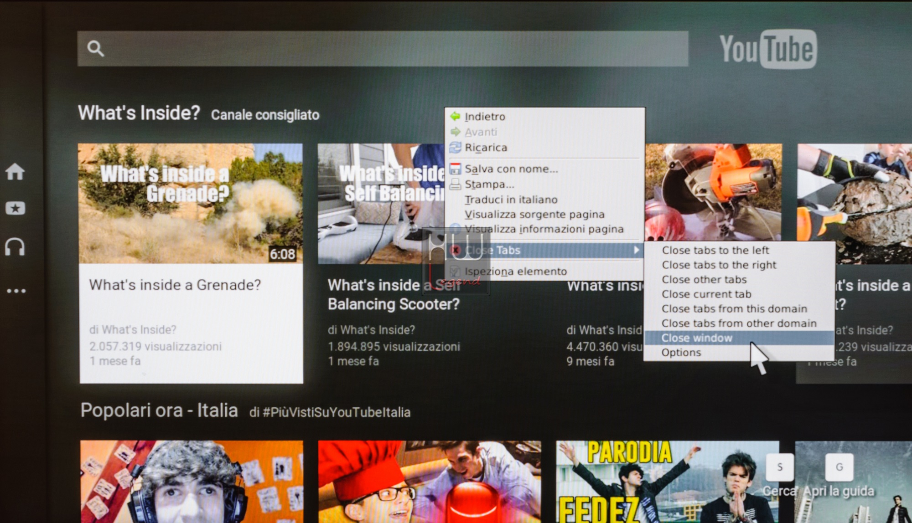Image resolution: width=912 pixels, height=523 pixels.
Task: Click the 9 mesi fa text
Action: tap(591, 361)
